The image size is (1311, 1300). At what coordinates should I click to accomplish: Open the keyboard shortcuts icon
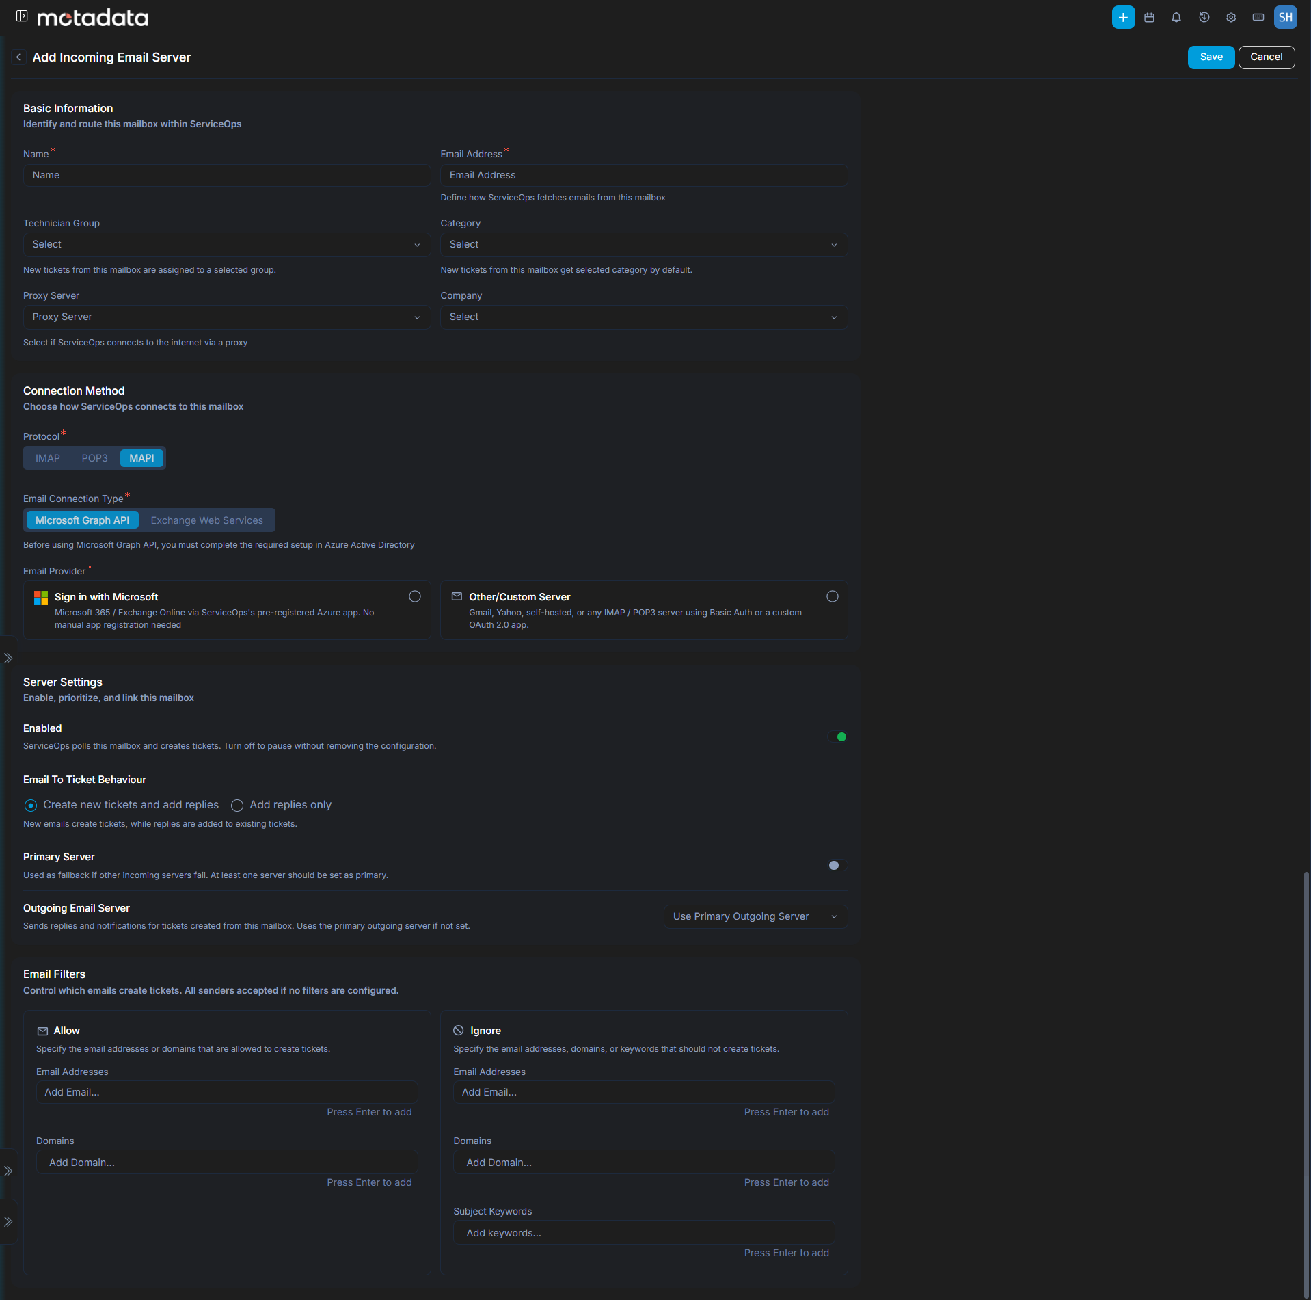point(1258,18)
